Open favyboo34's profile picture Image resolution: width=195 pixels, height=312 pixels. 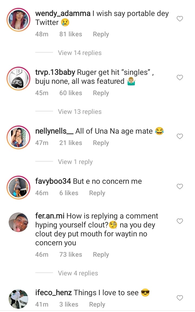coord(18,188)
